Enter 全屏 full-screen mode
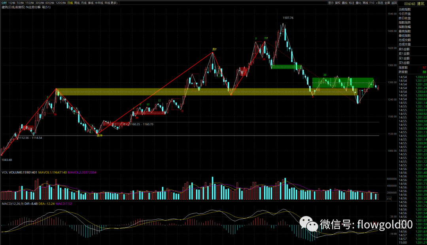427x245 pixels. click(x=387, y=3)
